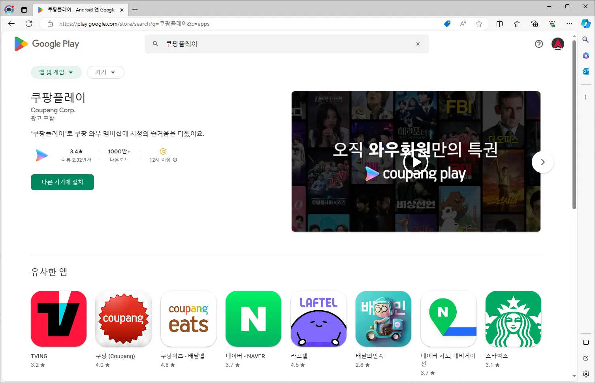The height and width of the screenshot is (383, 595).
Task: Click the 1000만+ downloads text
Action: pyautogui.click(x=119, y=151)
